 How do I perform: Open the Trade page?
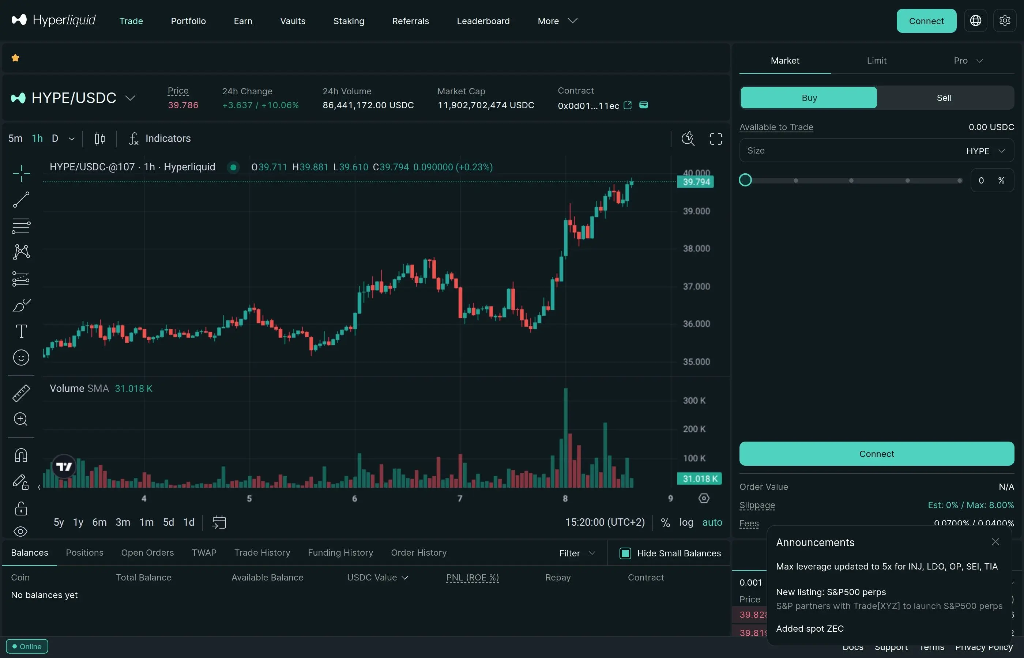[131, 21]
